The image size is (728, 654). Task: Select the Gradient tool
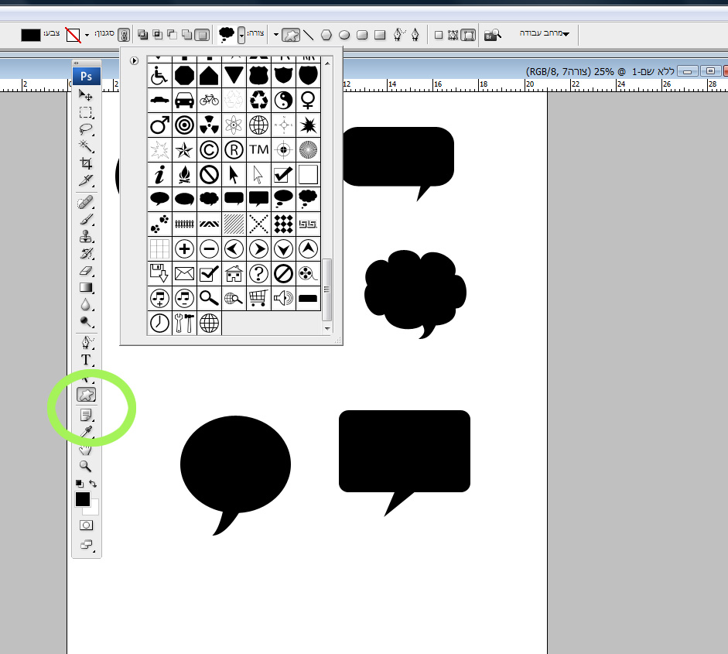86,287
